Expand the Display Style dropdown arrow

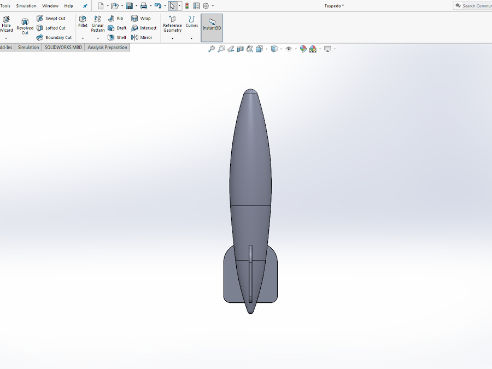[281, 49]
